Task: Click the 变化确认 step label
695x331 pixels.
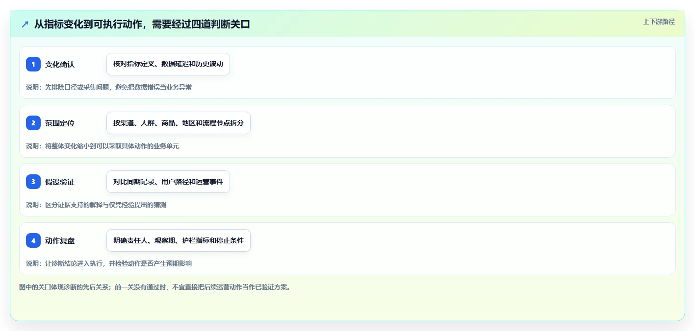Action: coord(60,64)
